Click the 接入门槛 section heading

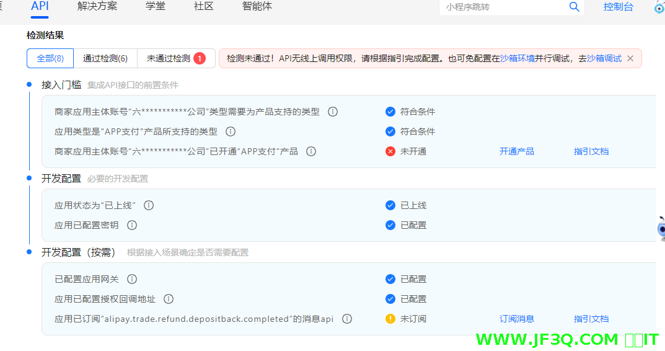click(x=61, y=85)
